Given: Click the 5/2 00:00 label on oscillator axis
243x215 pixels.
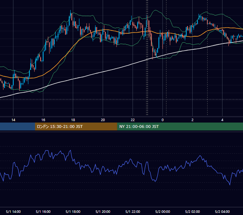Looking at the screenshot, I should tap(163, 211).
